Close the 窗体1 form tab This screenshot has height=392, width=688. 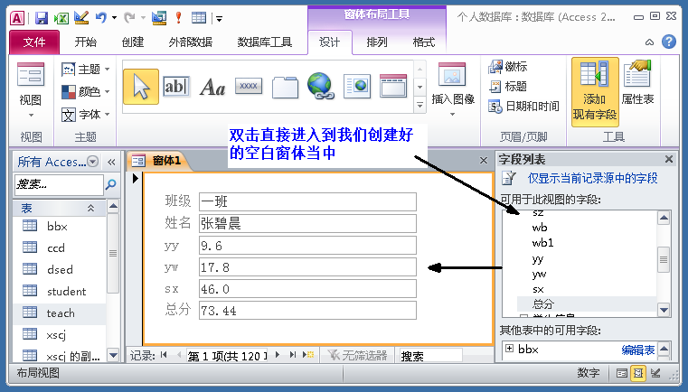[484, 161]
